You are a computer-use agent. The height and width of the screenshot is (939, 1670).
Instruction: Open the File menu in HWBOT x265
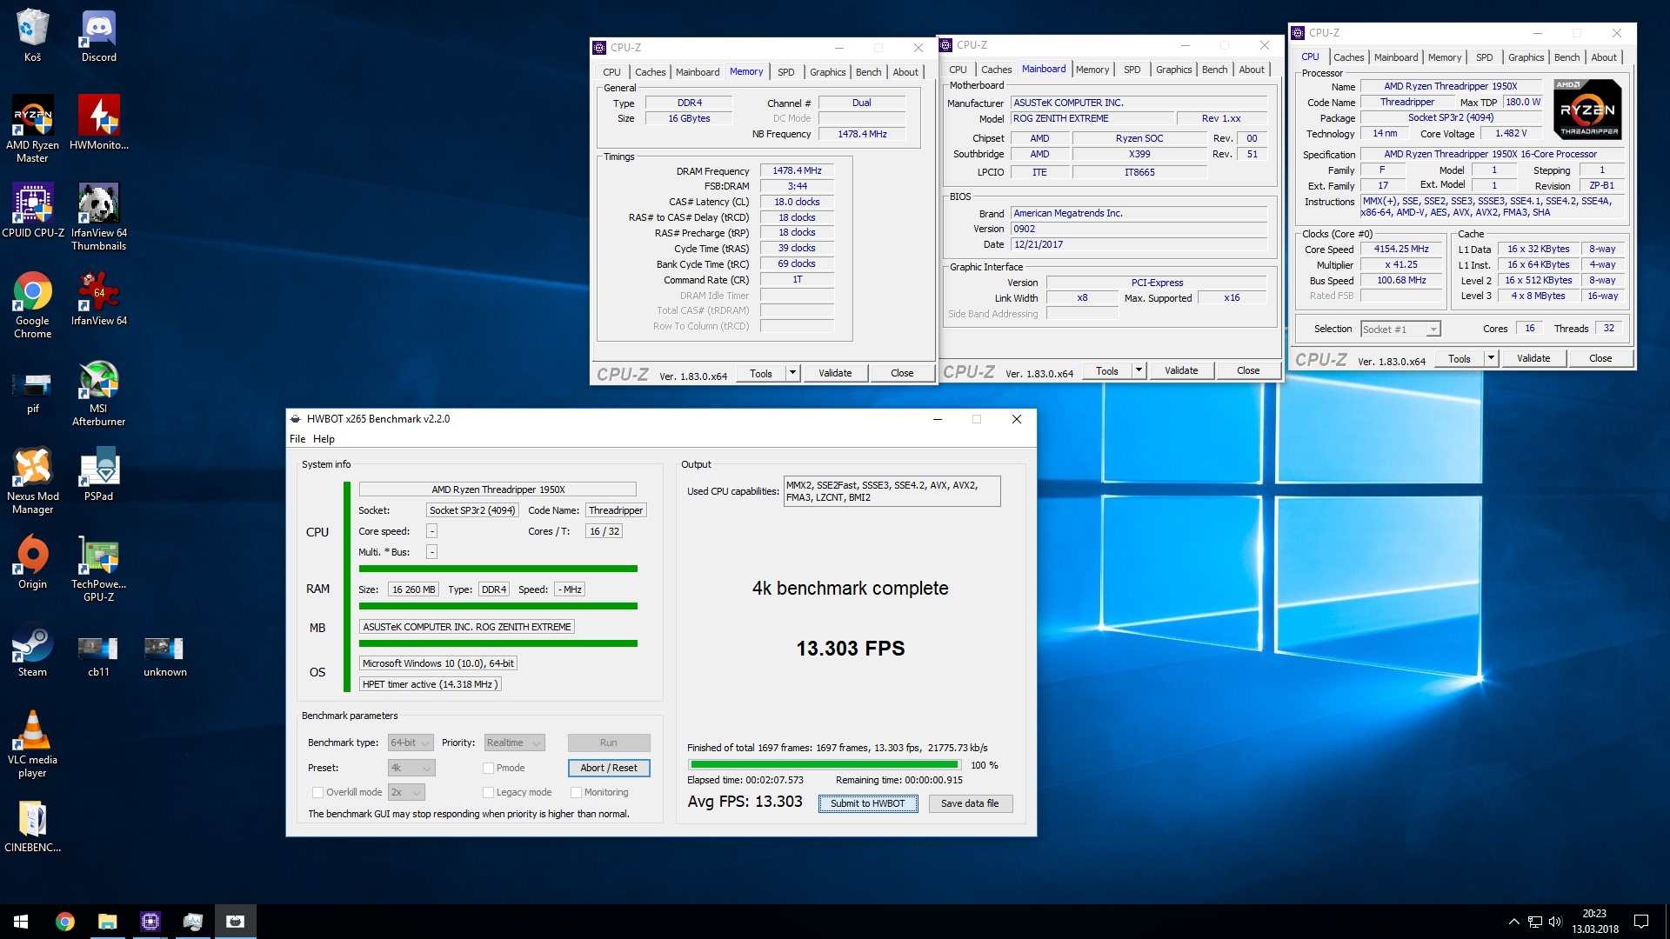(297, 439)
